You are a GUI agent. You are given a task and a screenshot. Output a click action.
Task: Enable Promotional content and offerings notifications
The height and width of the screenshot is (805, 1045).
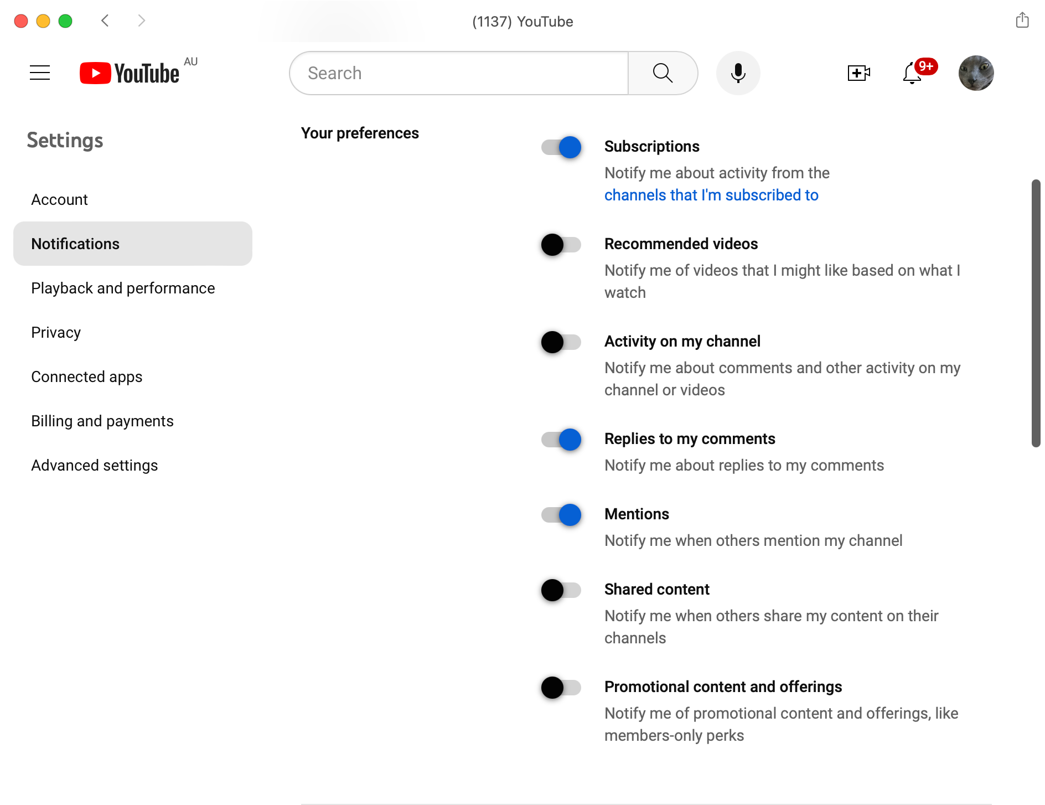tap(560, 688)
